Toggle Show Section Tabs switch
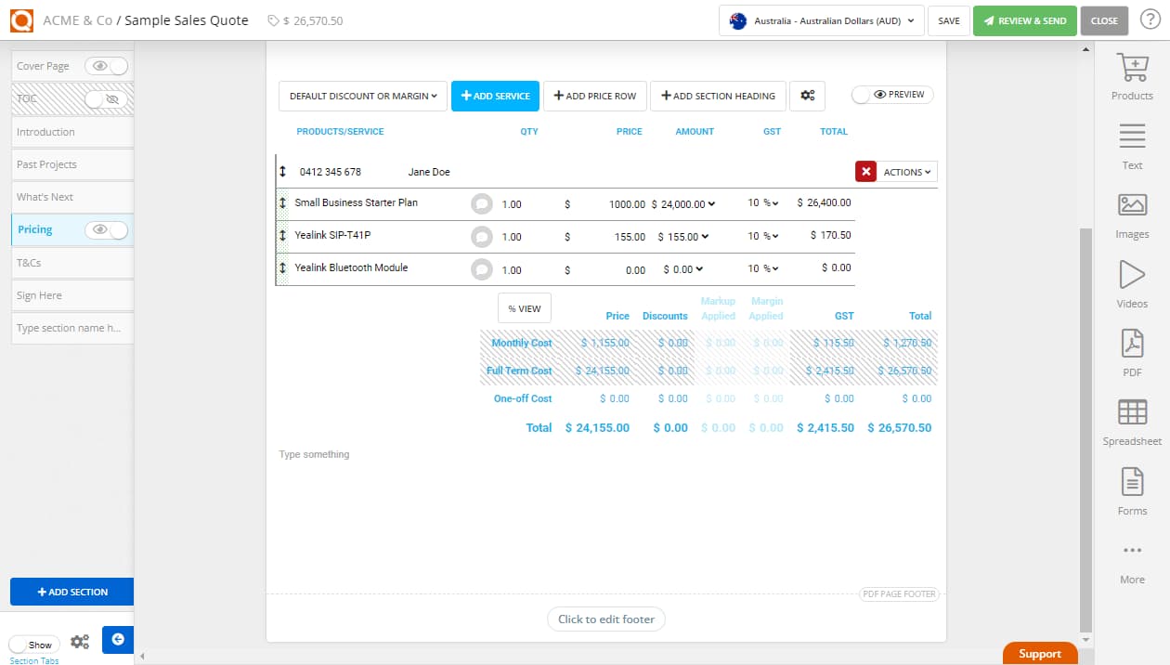Viewport: 1170px width, 665px height. coord(34,643)
